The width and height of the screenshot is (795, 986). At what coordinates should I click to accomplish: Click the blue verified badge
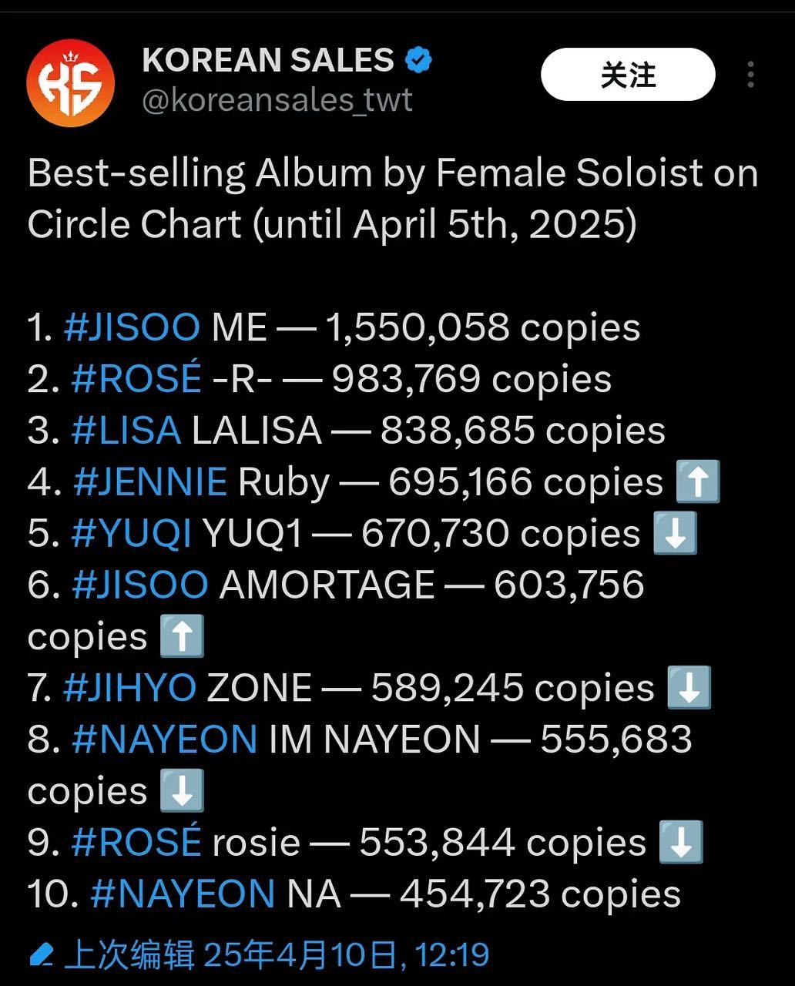coord(418,60)
